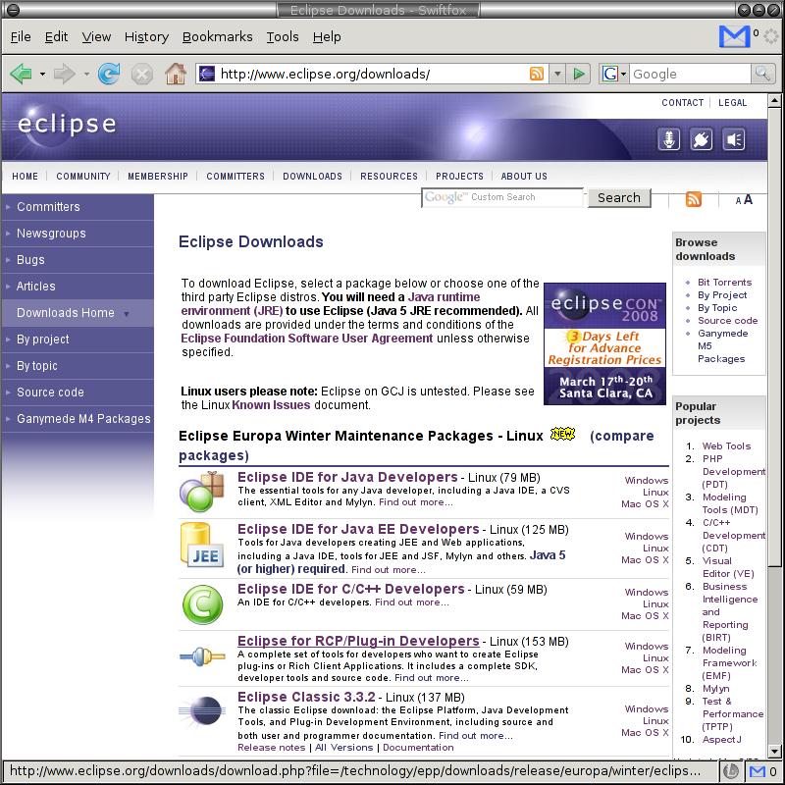The height and width of the screenshot is (785, 785).
Task: Open the Edit menu
Action: pyautogui.click(x=56, y=36)
